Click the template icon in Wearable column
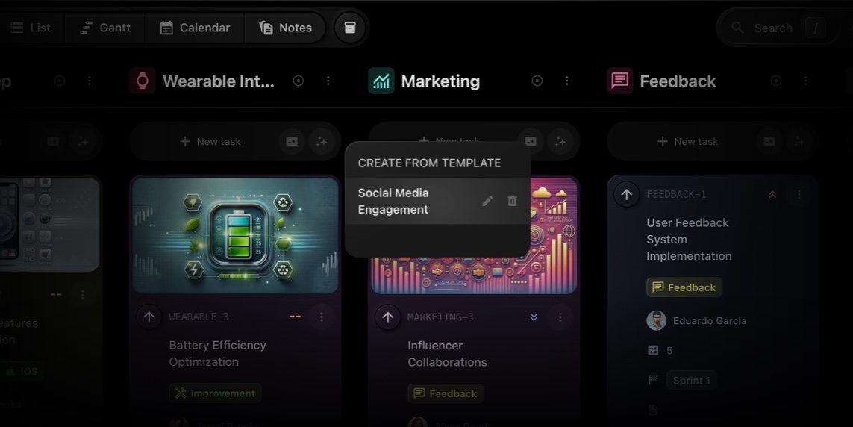Image resolution: width=853 pixels, height=427 pixels. point(292,141)
